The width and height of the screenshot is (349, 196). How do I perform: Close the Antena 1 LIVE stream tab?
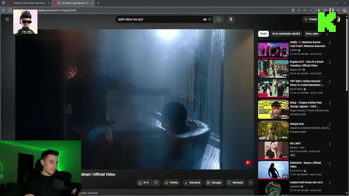tap(49, 3)
